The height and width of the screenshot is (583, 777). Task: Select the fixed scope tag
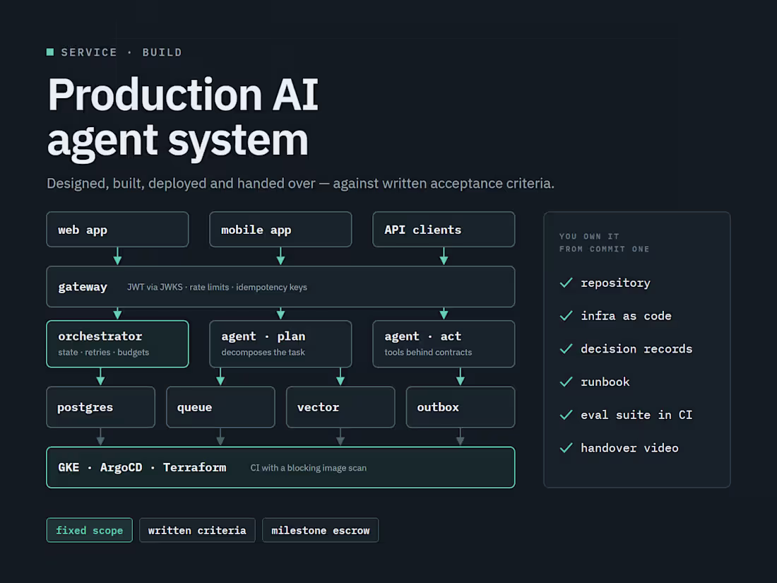coord(90,531)
